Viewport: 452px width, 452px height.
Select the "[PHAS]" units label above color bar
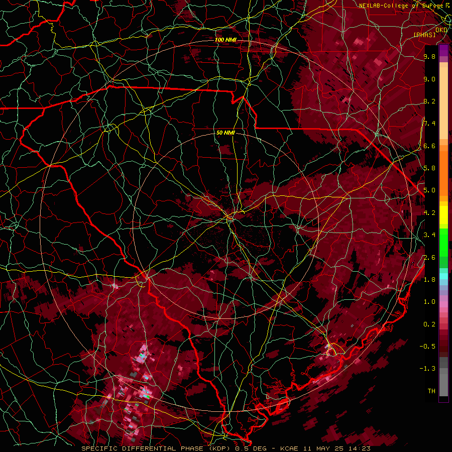click(x=424, y=35)
